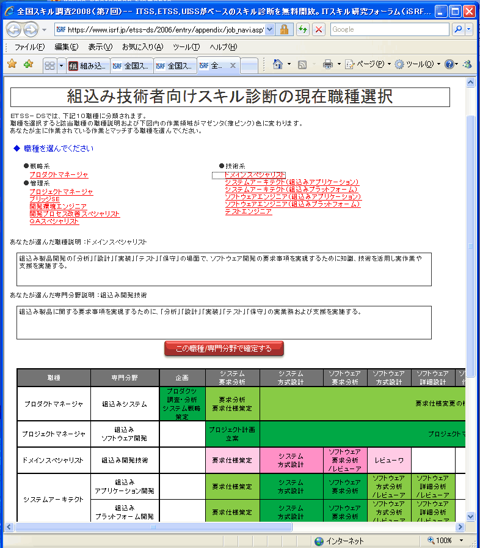This screenshot has width=480, height=548.
Task: Click the プロダクツ調査・分析 green cell
Action: (x=182, y=404)
